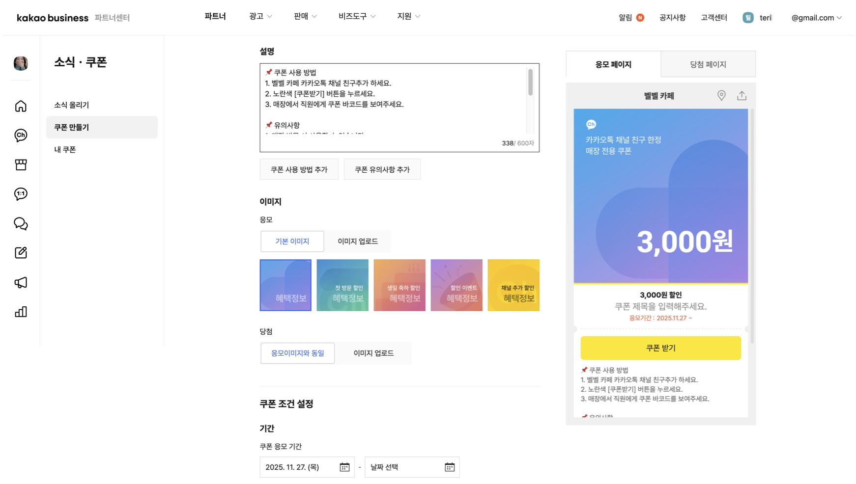856x484 pixels.
Task: Switch to the 당첨 페이지 tab
Action: point(708,64)
